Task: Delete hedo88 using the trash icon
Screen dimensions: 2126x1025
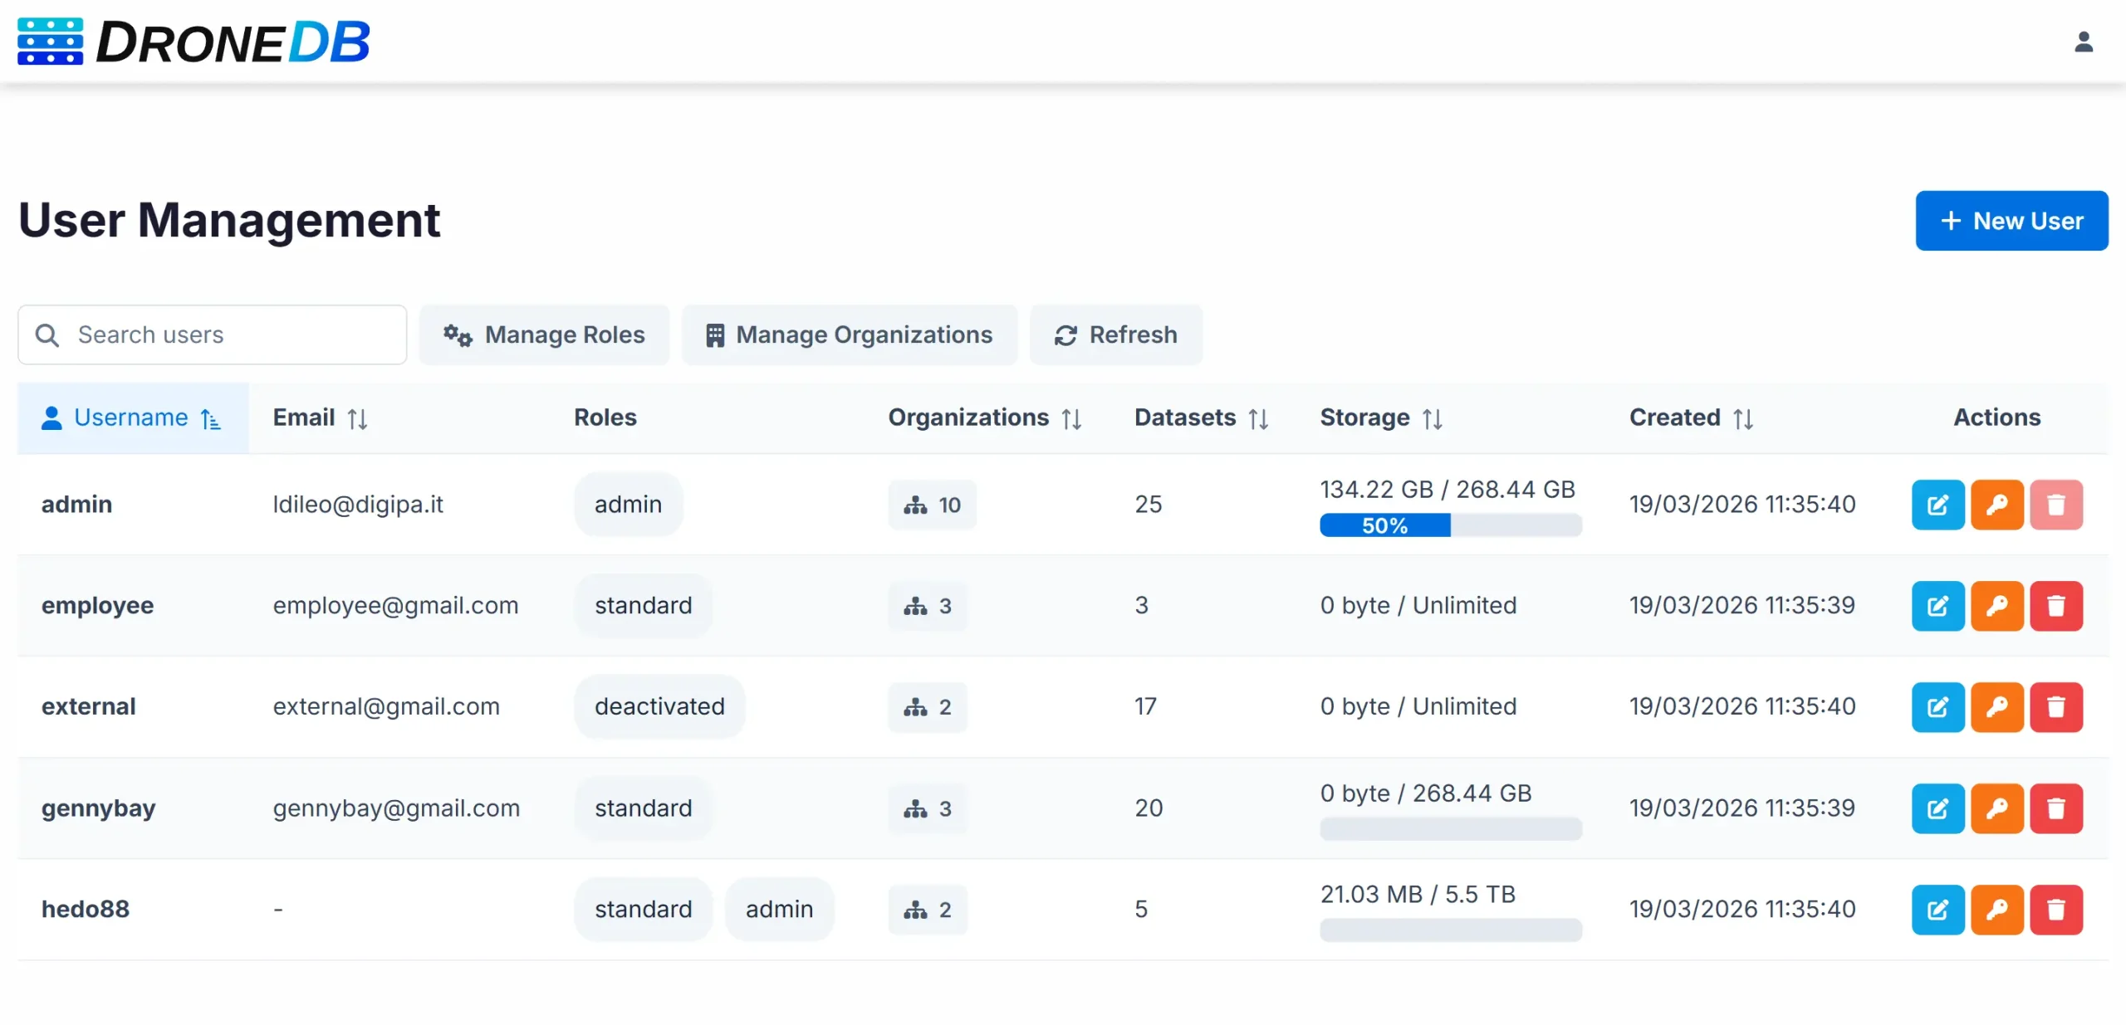Action: [2055, 910]
